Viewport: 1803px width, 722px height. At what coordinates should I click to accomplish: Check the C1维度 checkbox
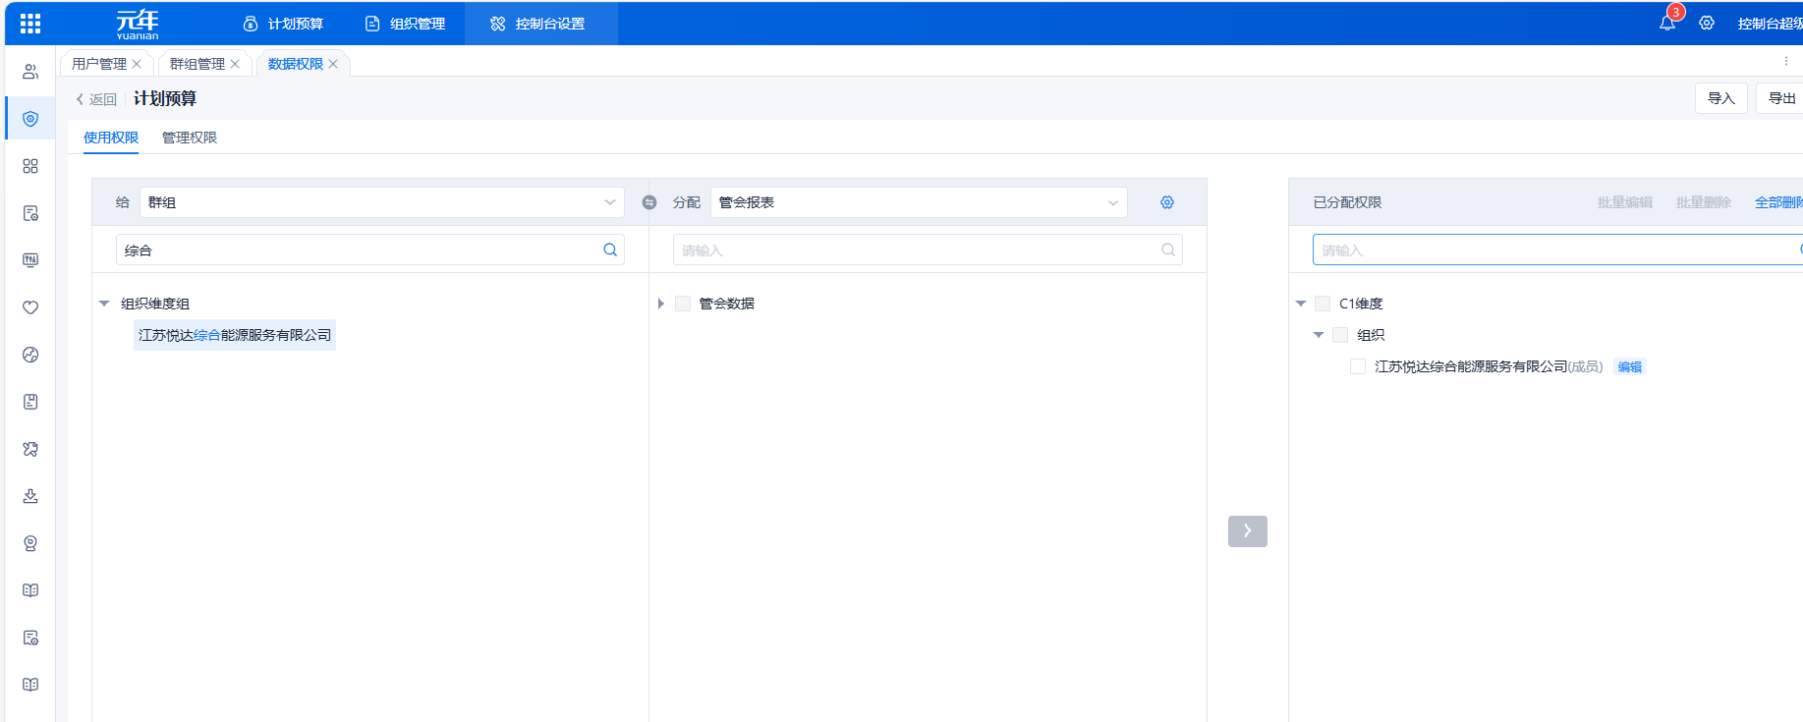1323,304
